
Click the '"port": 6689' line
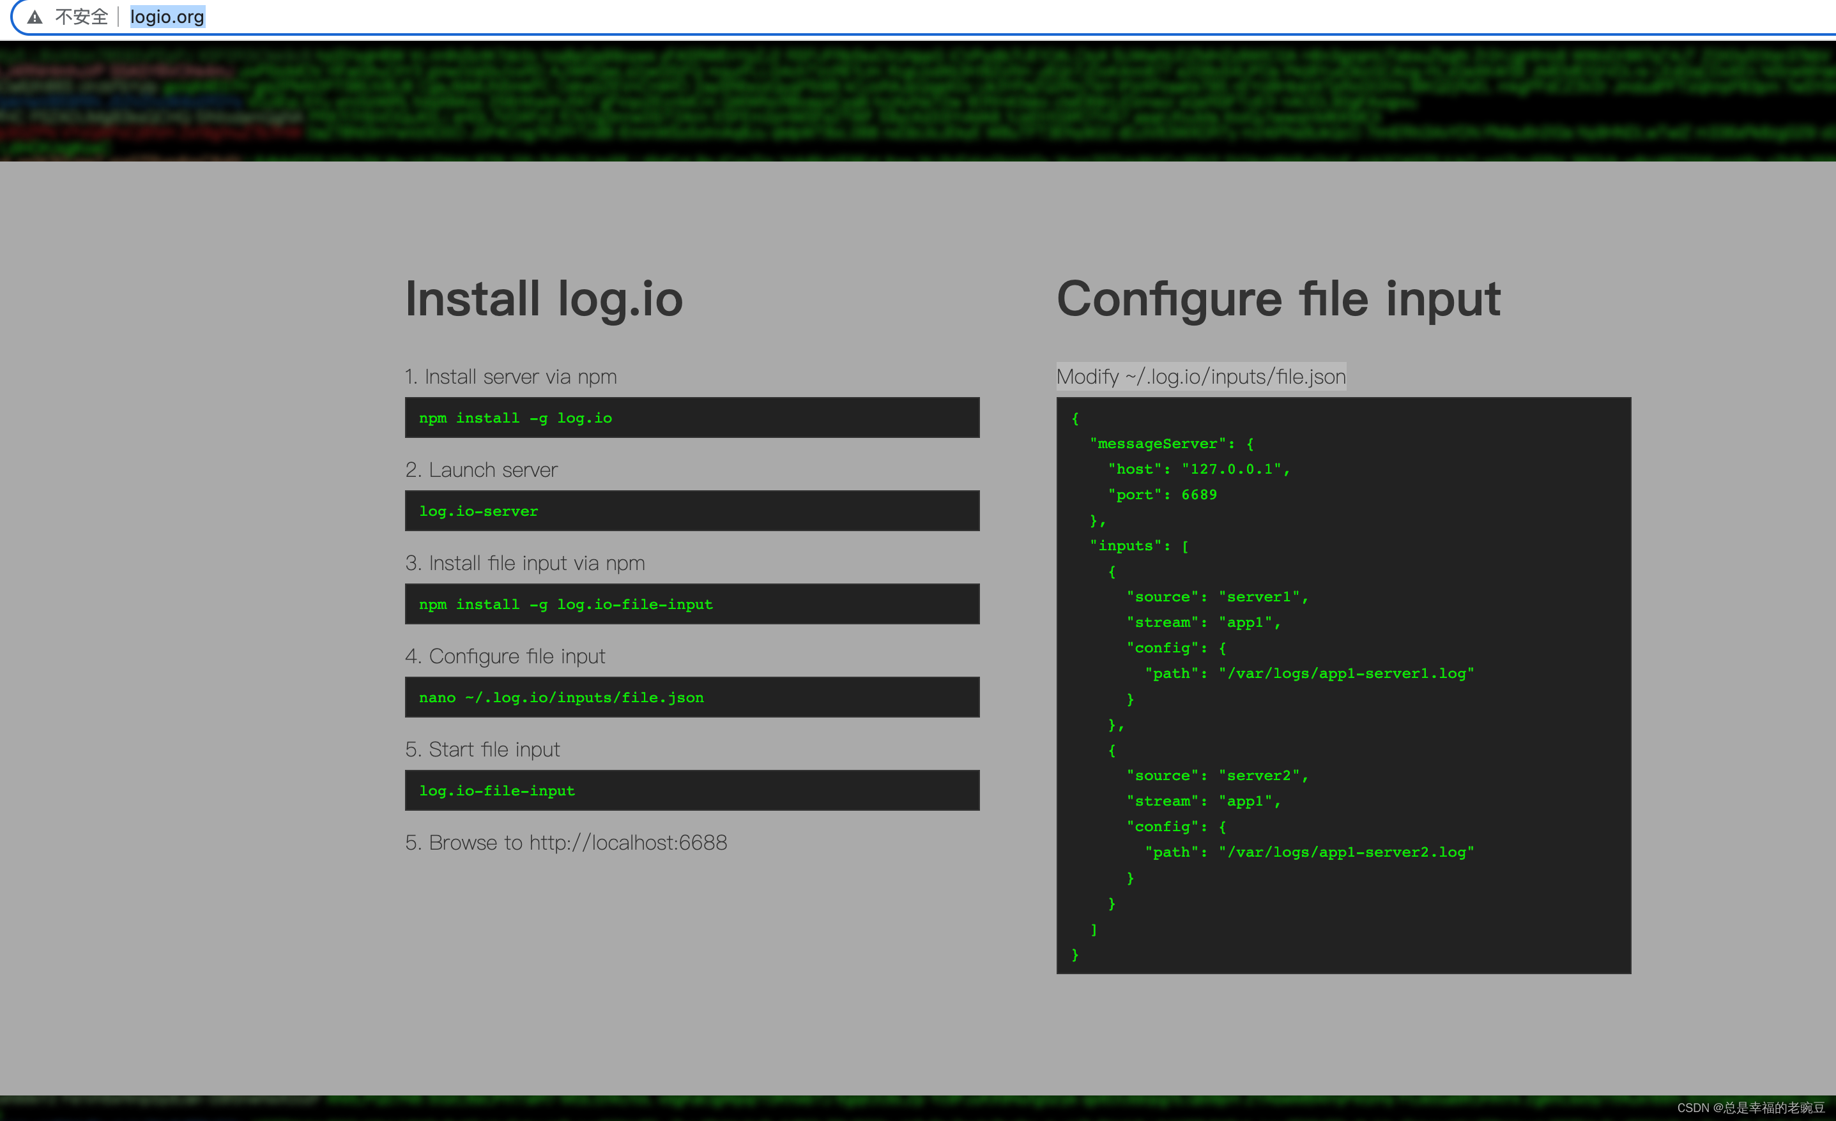1163,495
